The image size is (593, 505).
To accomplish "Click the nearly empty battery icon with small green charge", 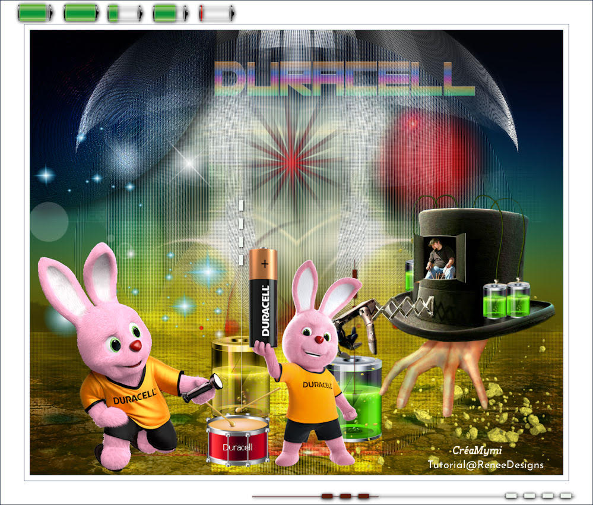I will 126,13.
